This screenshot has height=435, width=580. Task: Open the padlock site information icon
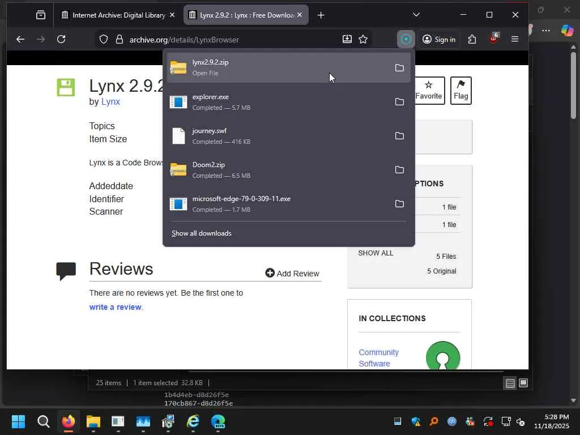pyautogui.click(x=119, y=40)
